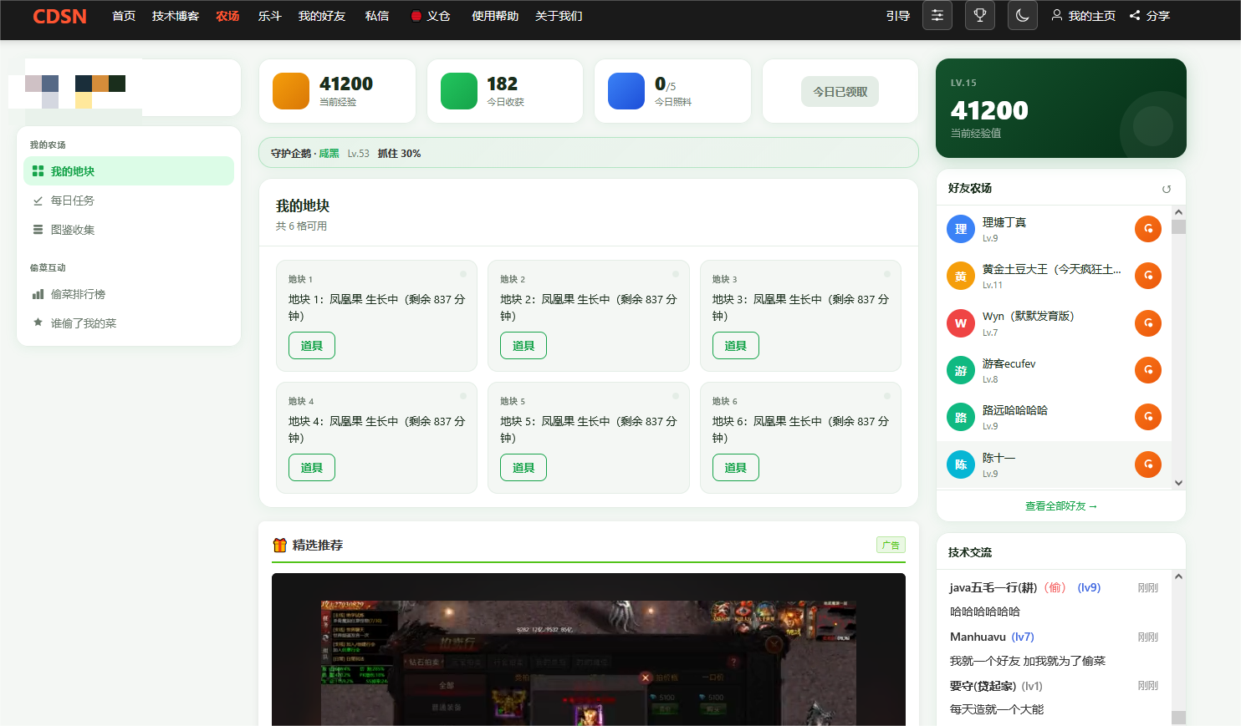
Task: Toggle dark mode with the moon icon
Action: pyautogui.click(x=1022, y=15)
